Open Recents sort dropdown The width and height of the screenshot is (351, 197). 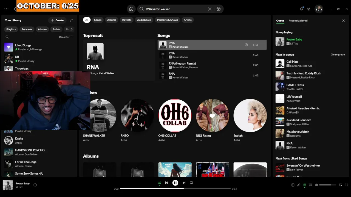pos(66,37)
